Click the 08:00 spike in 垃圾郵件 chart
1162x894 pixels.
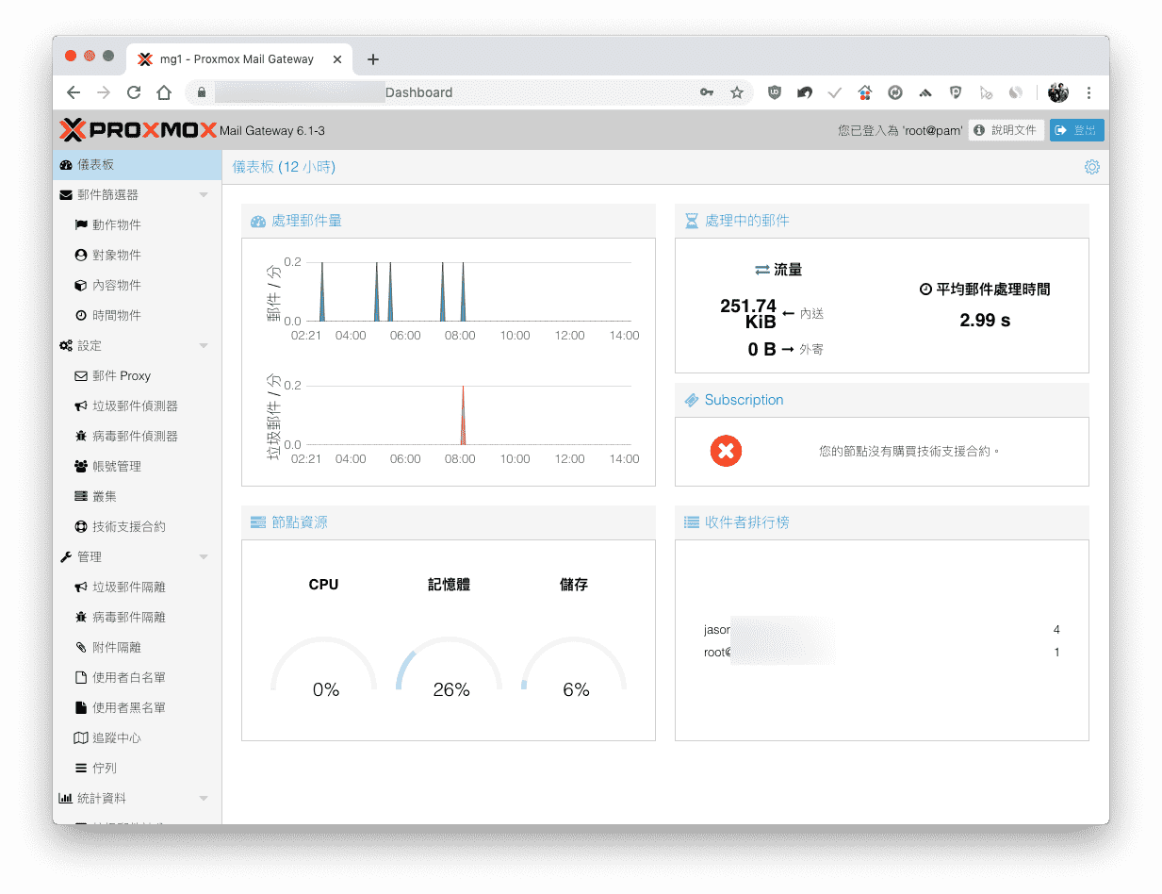(x=463, y=416)
